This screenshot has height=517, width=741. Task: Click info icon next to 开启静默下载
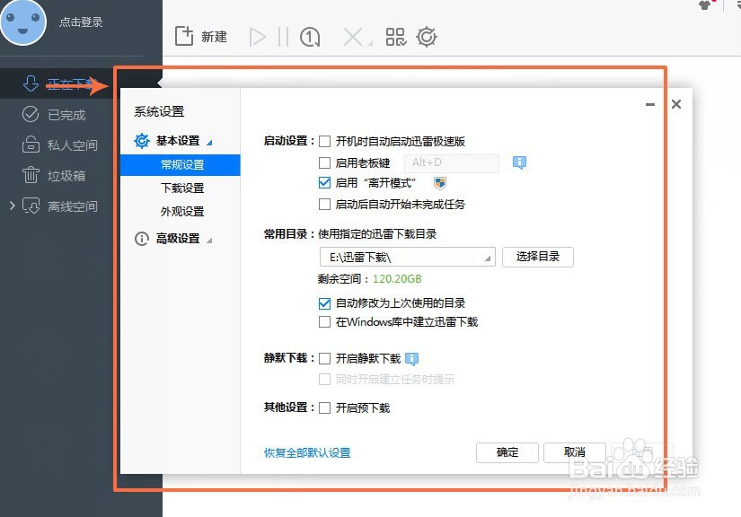point(412,359)
